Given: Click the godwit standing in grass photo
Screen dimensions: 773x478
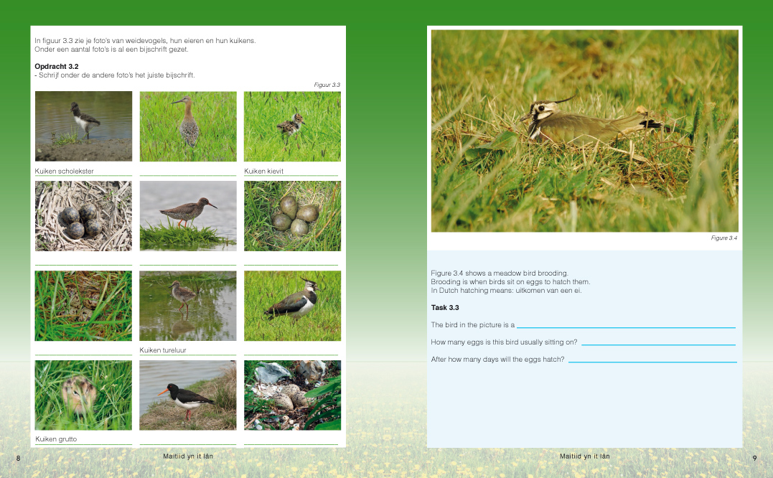Looking at the screenshot, I should 188,126.
